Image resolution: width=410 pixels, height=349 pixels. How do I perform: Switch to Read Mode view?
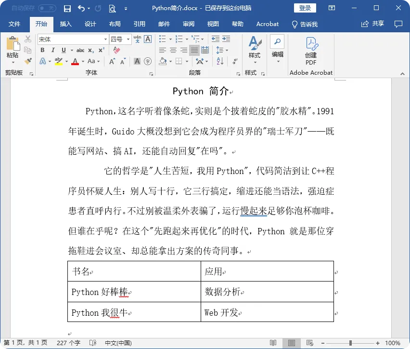(x=273, y=343)
